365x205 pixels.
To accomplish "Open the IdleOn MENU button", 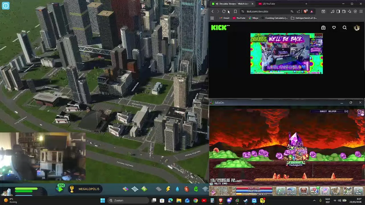I will (358, 191).
